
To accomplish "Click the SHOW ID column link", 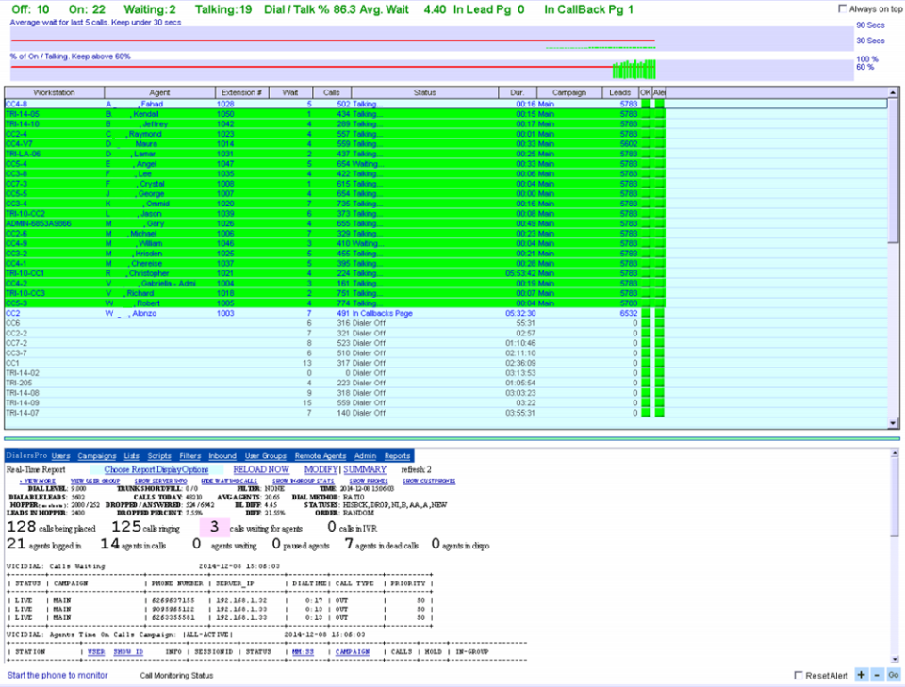I will 128,652.
